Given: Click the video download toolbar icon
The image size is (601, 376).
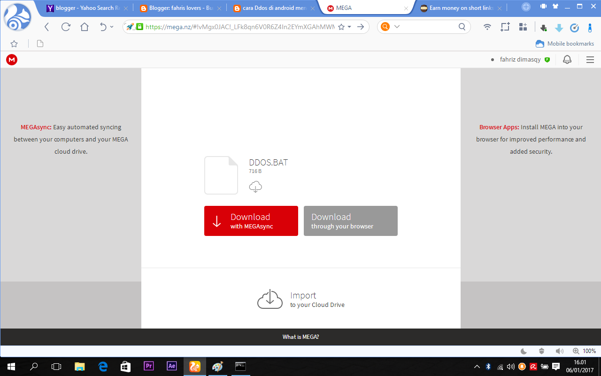Looking at the screenshot, I should (x=543, y=28).
